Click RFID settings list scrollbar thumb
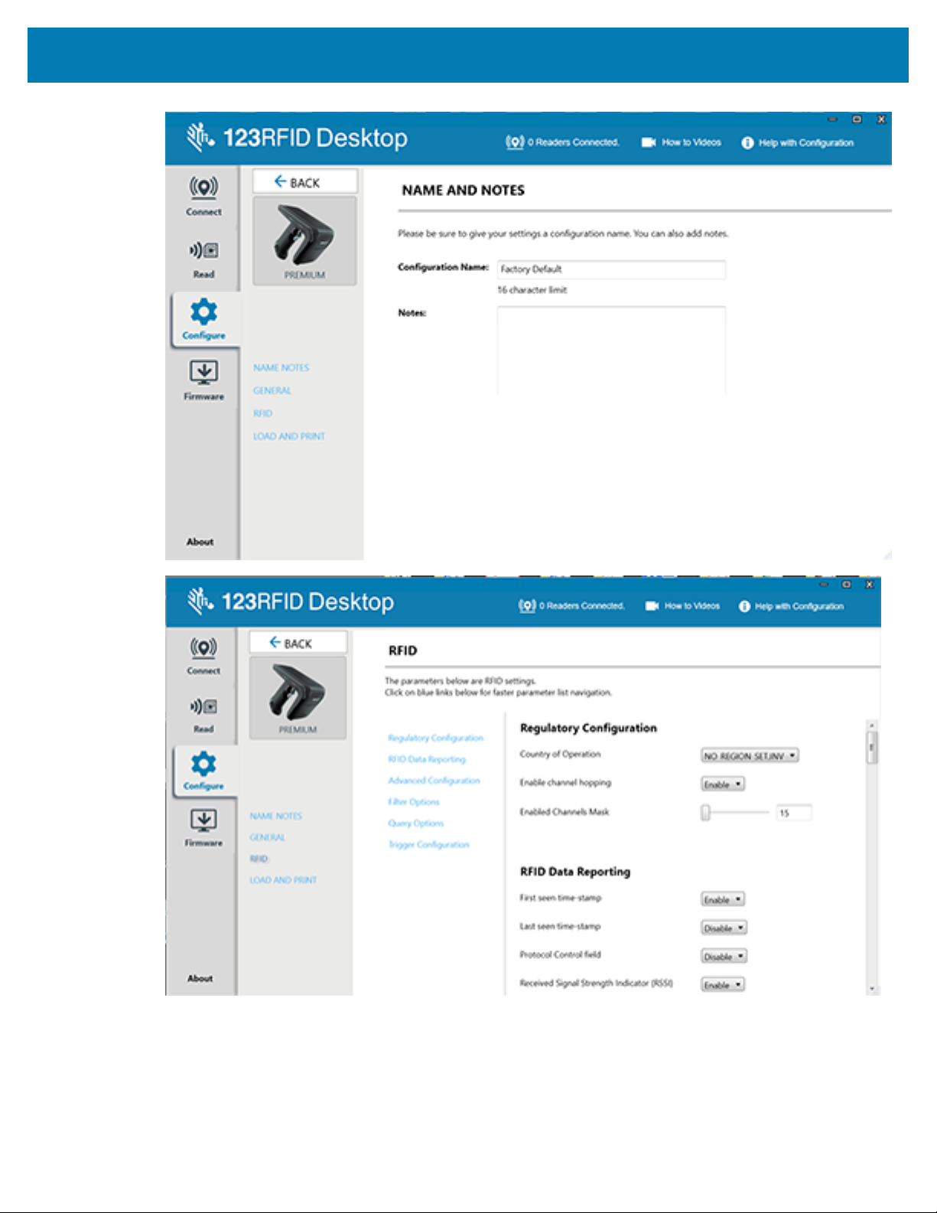The width and height of the screenshot is (937, 1213). 872,748
